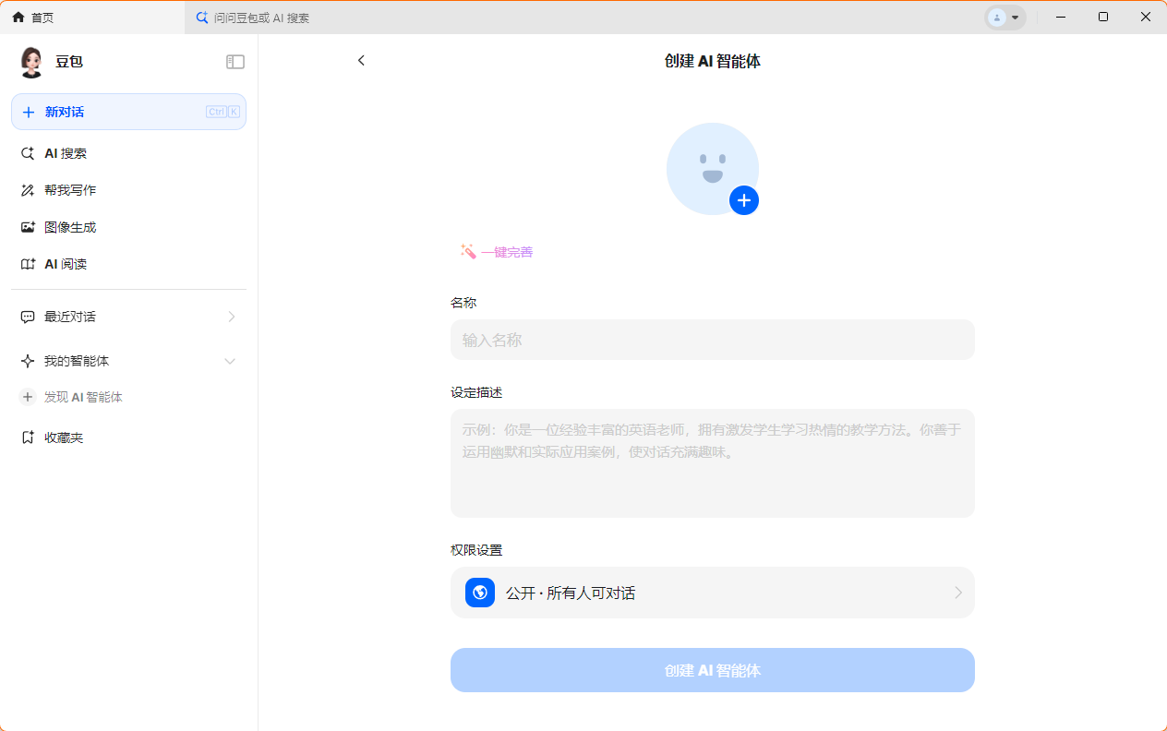The image size is (1167, 731).
Task: Open the account dropdown in the title bar
Action: coord(1005,17)
